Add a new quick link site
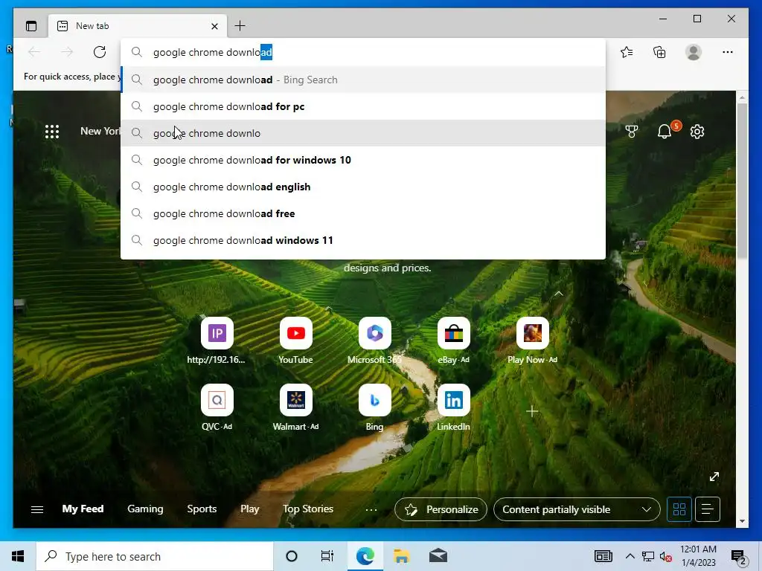The width and height of the screenshot is (762, 571). (x=532, y=411)
